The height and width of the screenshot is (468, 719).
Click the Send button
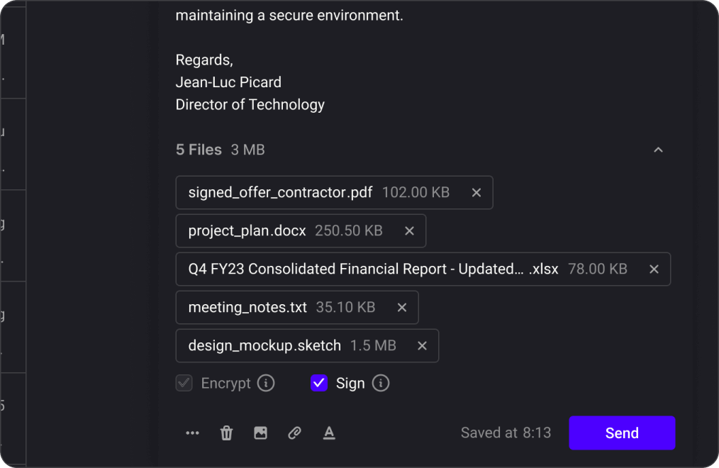click(622, 433)
